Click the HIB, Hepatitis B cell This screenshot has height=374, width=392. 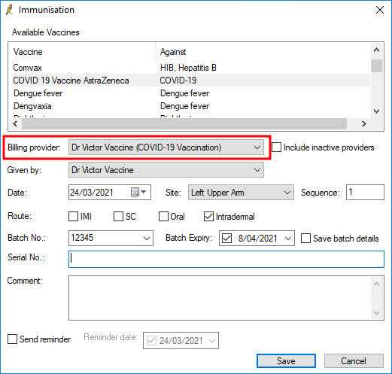point(188,68)
